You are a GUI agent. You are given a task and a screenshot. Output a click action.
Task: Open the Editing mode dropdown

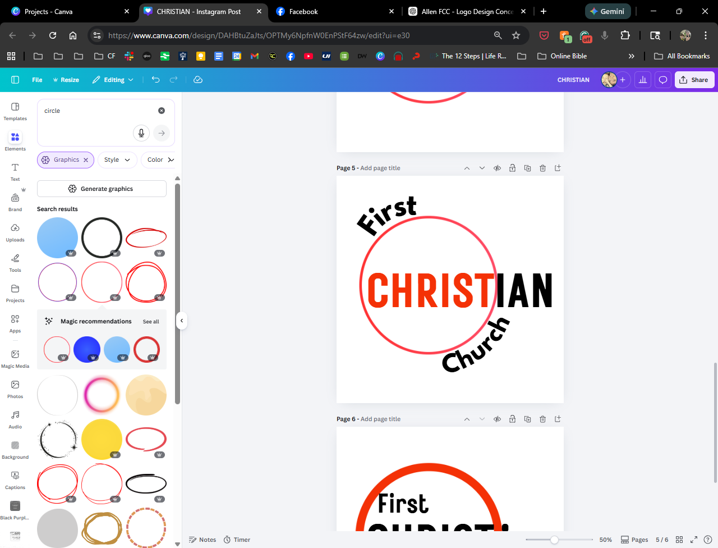point(113,80)
